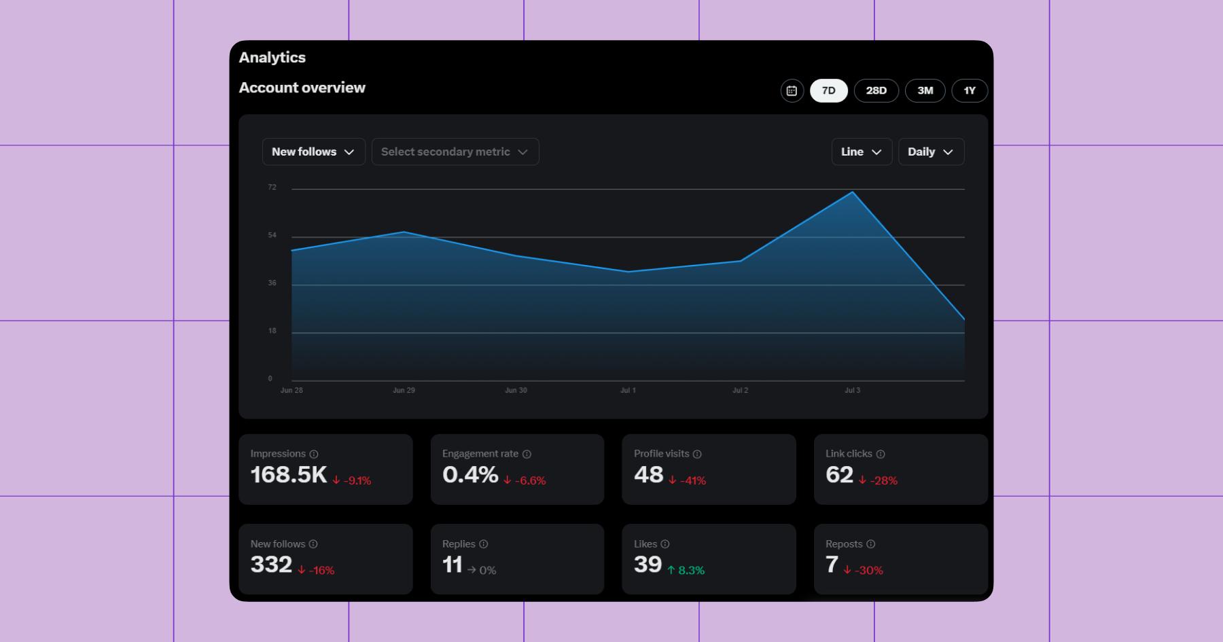Click the Likes info icon
Image resolution: width=1223 pixels, height=642 pixels.
pyautogui.click(x=665, y=544)
